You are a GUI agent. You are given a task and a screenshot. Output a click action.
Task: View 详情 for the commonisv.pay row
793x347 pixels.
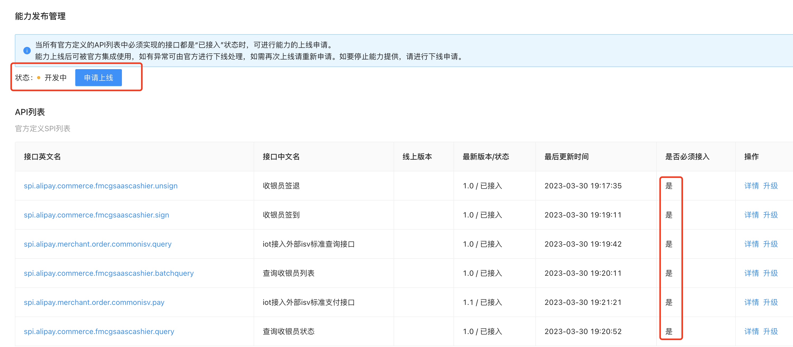751,302
